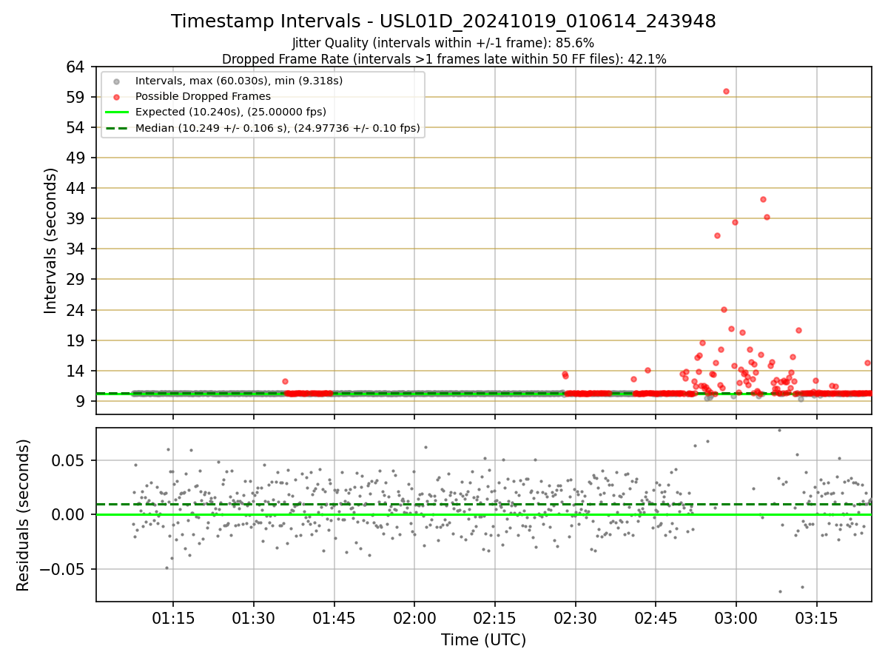Click the Expected (10.240s) legend text entry
The image size is (888, 666).
[231, 112]
